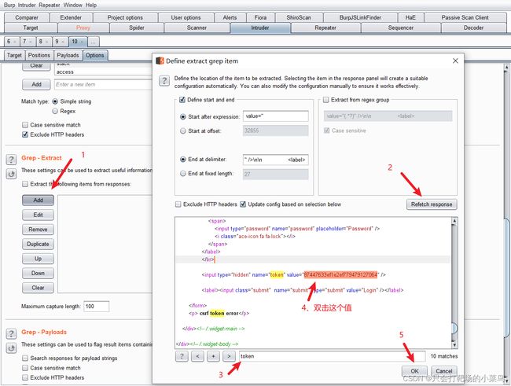511x386 pixels.
Task: Open the Extender tab
Action: (x=71, y=17)
